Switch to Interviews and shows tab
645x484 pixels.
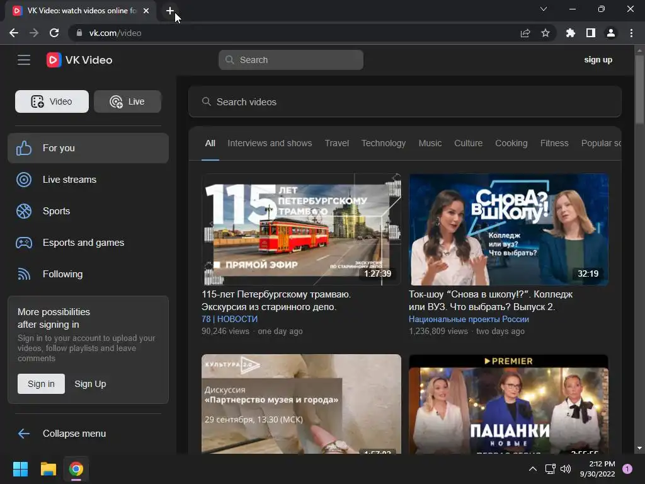[x=270, y=143]
